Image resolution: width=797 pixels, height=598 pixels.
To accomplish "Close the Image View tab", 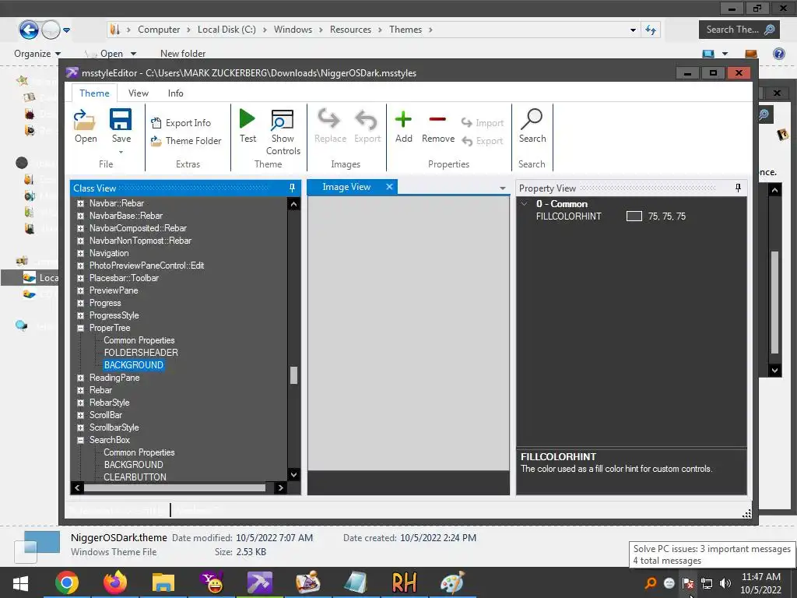I will [x=389, y=187].
